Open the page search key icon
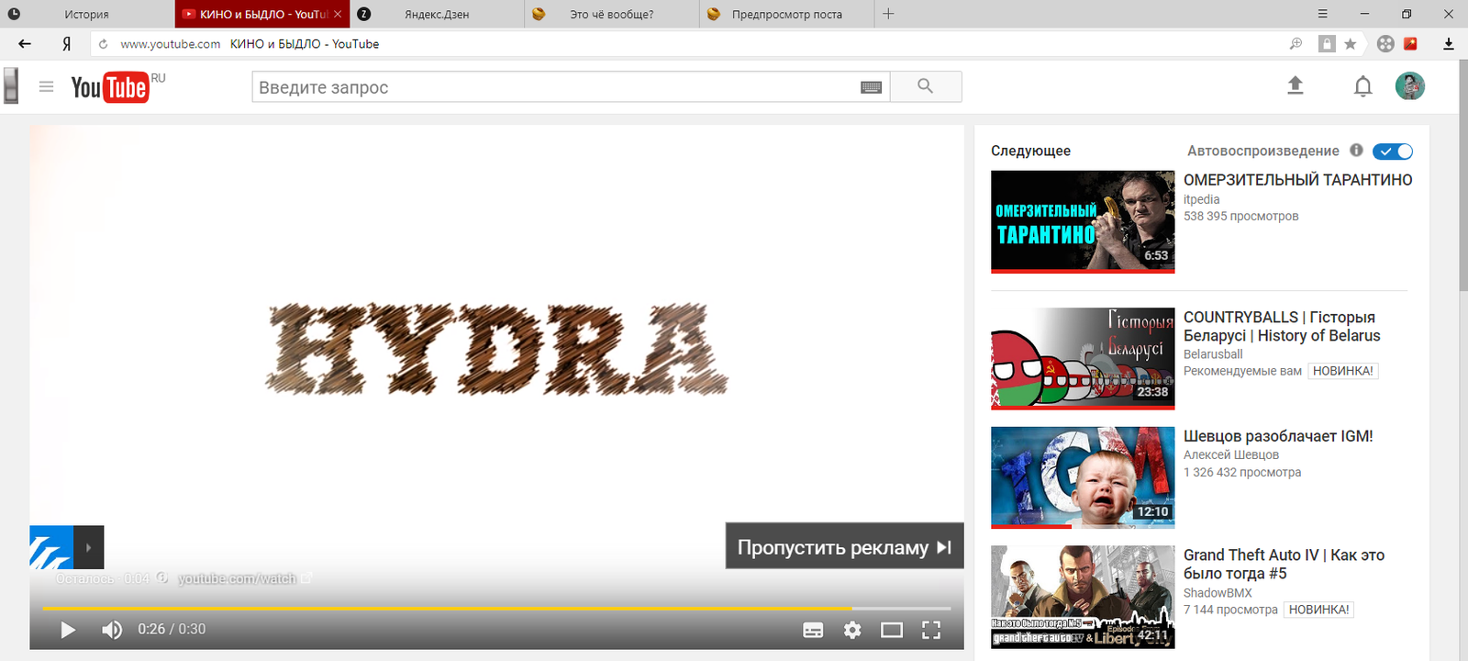 (x=1296, y=43)
